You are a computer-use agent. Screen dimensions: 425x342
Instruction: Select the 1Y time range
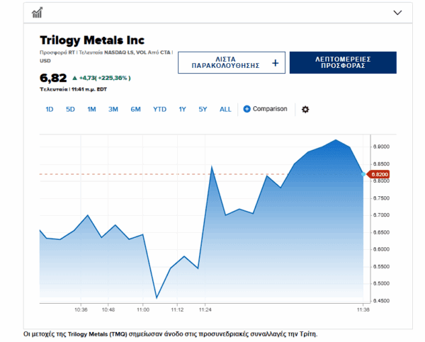click(x=182, y=109)
